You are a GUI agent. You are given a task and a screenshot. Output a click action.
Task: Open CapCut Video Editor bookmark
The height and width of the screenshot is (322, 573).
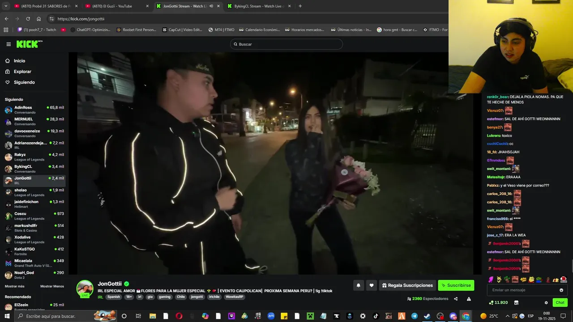tap(183, 30)
